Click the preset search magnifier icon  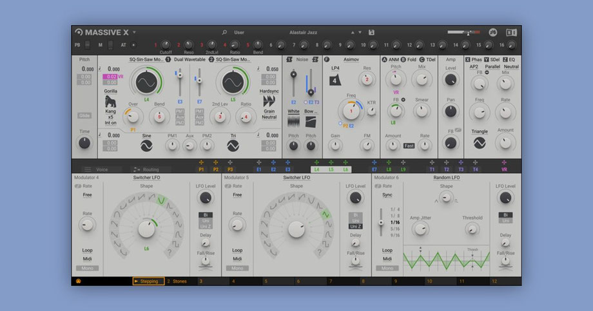(224, 32)
